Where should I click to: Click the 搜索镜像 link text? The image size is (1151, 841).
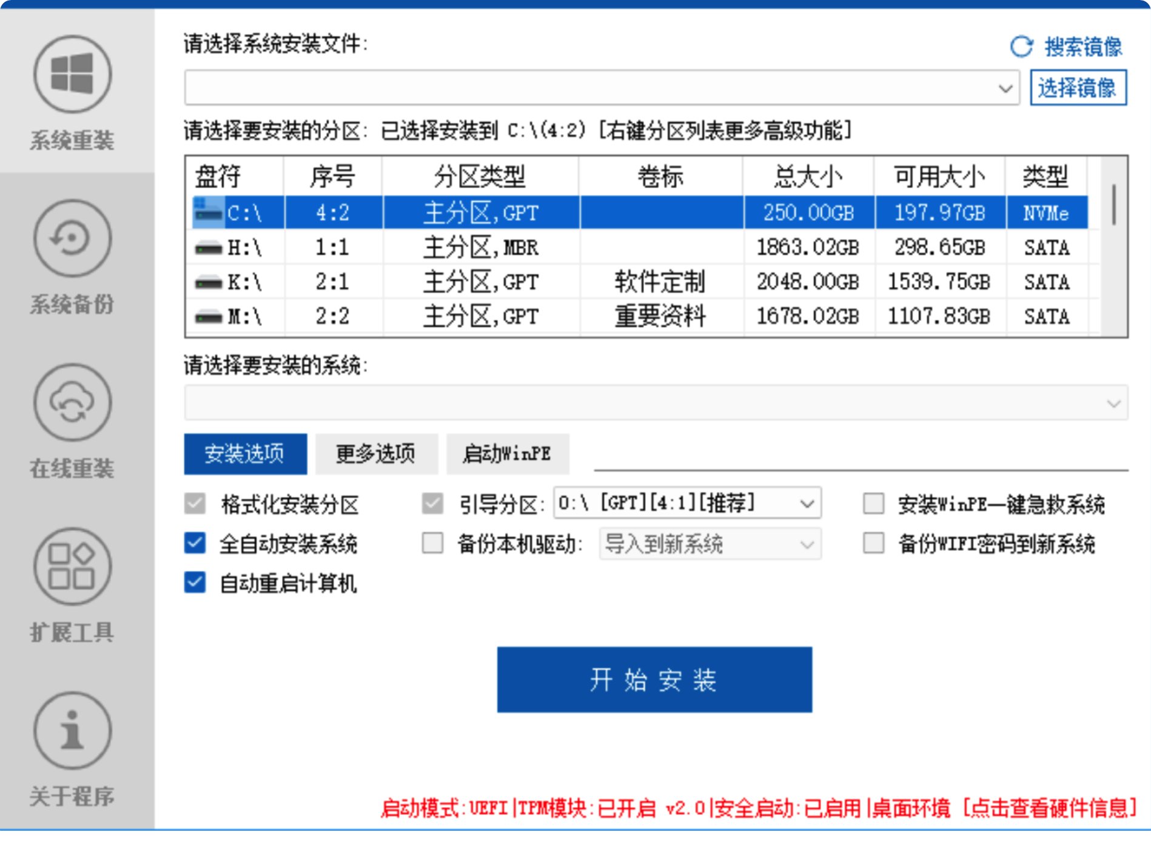1084,47
